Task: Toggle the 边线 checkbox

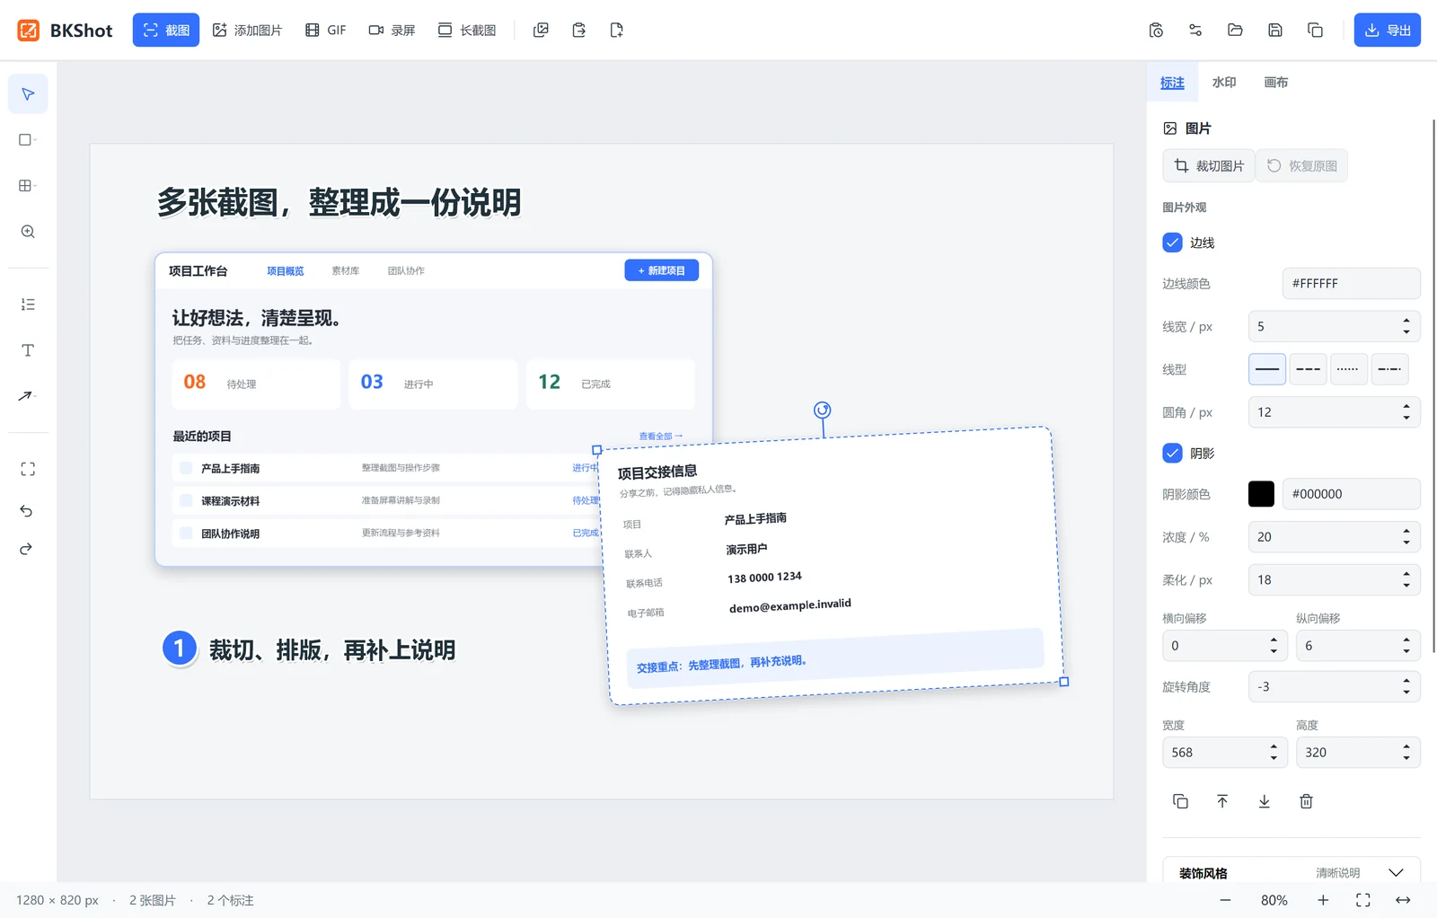Action: tap(1172, 243)
